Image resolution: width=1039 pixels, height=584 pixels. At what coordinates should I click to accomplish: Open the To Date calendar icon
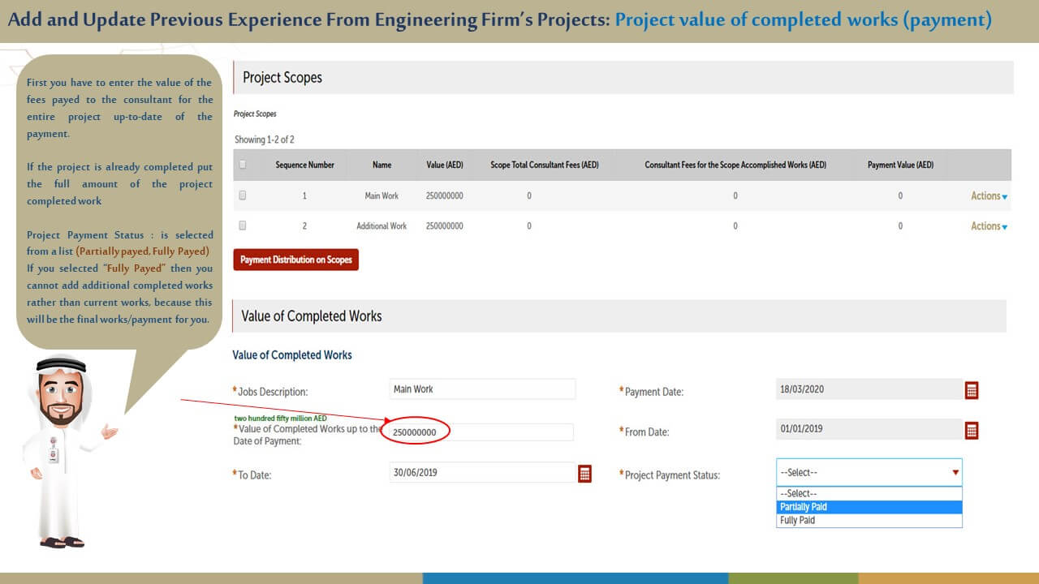point(584,474)
